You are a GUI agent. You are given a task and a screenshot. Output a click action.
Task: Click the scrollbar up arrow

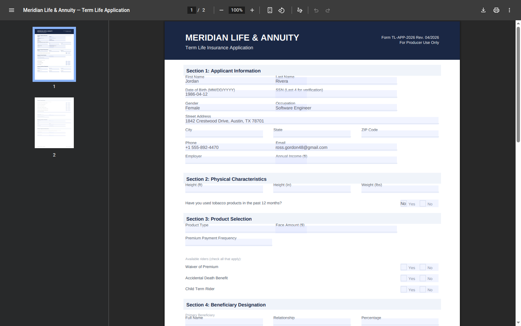coord(518,23)
